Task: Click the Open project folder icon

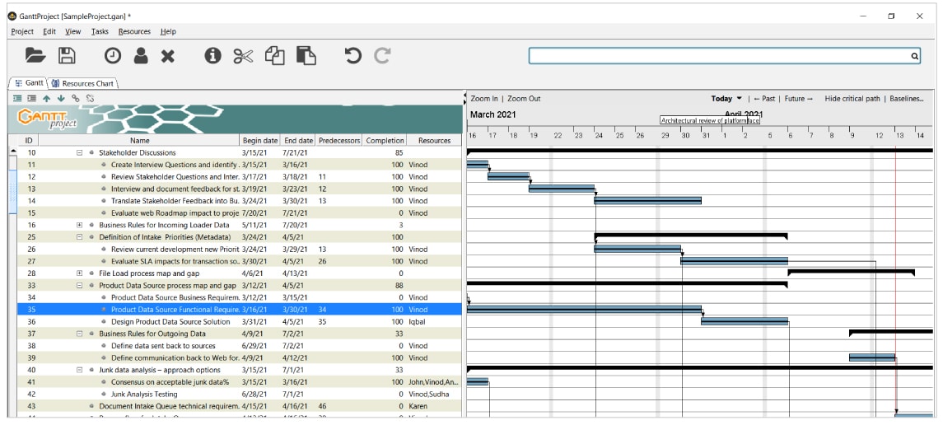Action: (35, 55)
